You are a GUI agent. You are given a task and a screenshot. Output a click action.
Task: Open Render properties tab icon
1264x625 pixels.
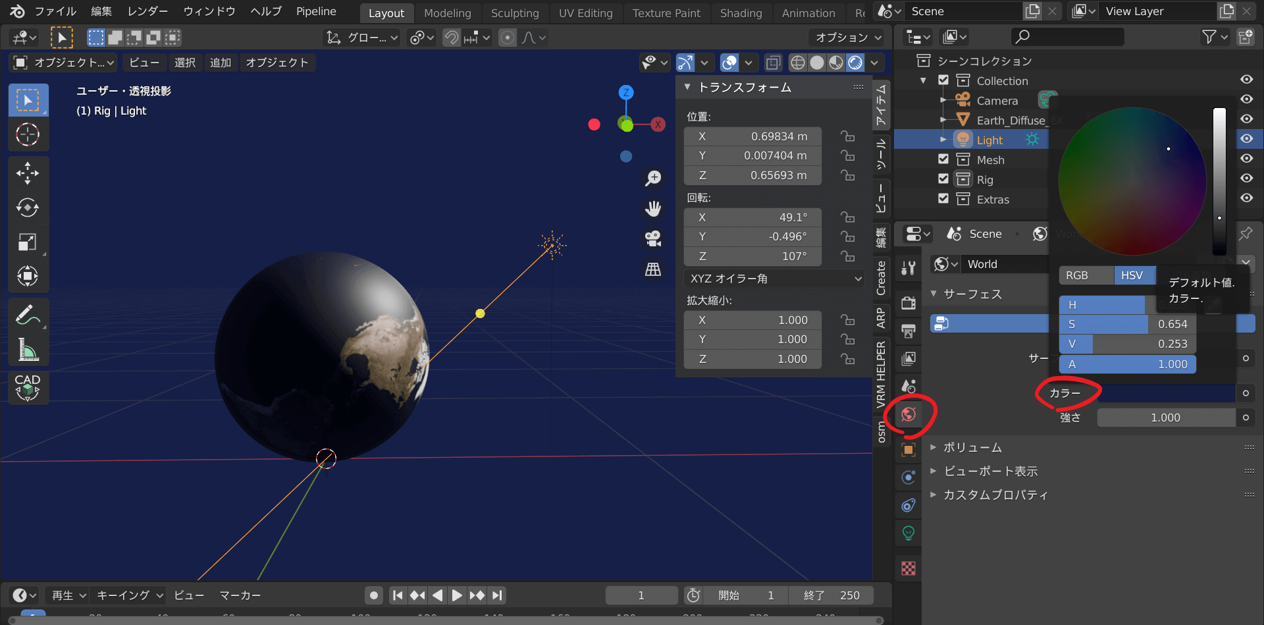pyautogui.click(x=908, y=303)
